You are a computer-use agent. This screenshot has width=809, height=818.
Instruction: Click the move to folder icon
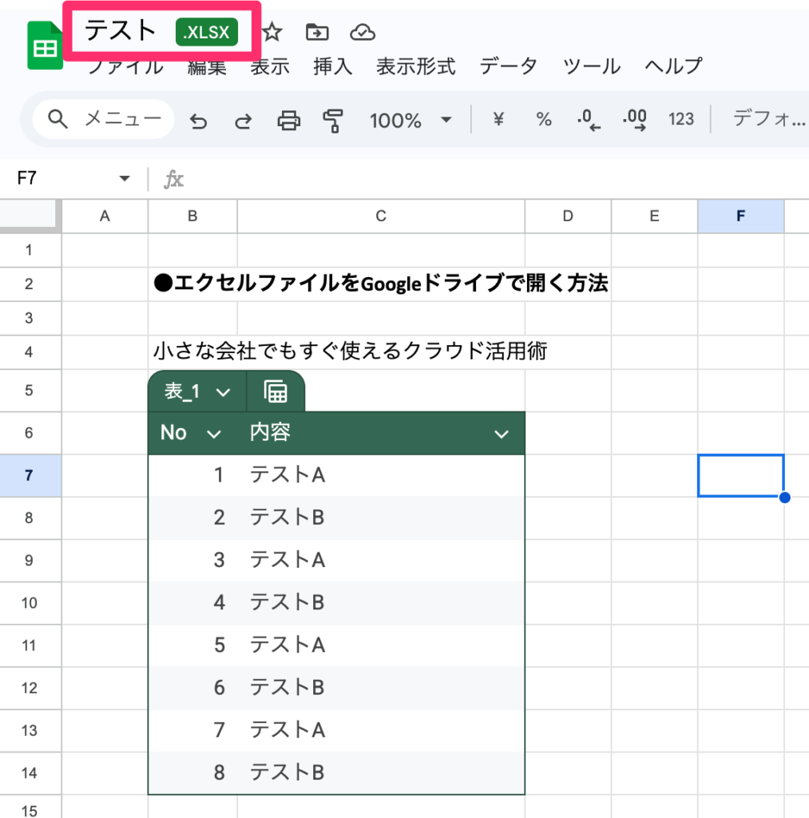coord(318,33)
